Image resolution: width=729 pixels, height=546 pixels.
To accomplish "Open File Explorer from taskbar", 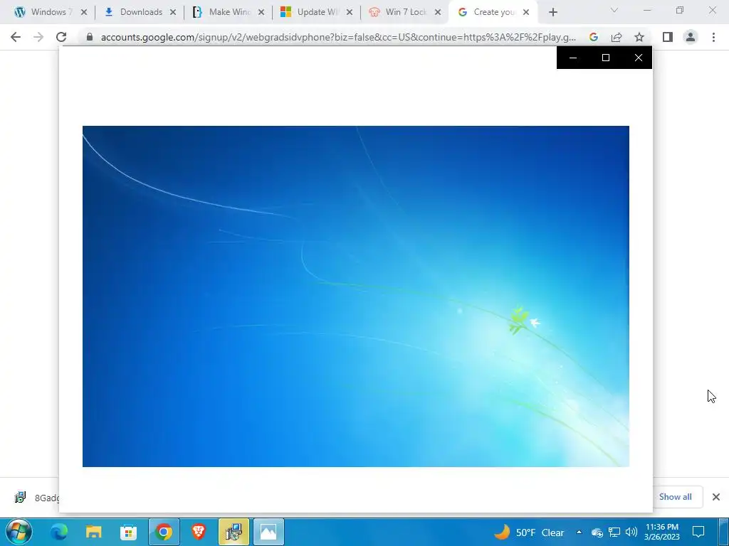I will pyautogui.click(x=93, y=532).
